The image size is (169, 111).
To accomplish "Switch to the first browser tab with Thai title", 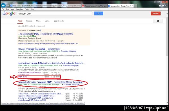I will pos(94,6).
